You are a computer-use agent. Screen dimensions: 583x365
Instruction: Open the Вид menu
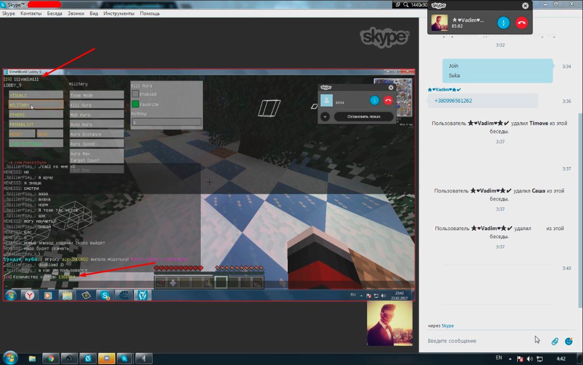[x=94, y=13]
